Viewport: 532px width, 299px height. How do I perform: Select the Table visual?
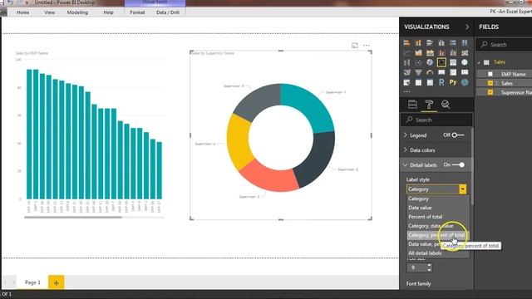point(418,82)
